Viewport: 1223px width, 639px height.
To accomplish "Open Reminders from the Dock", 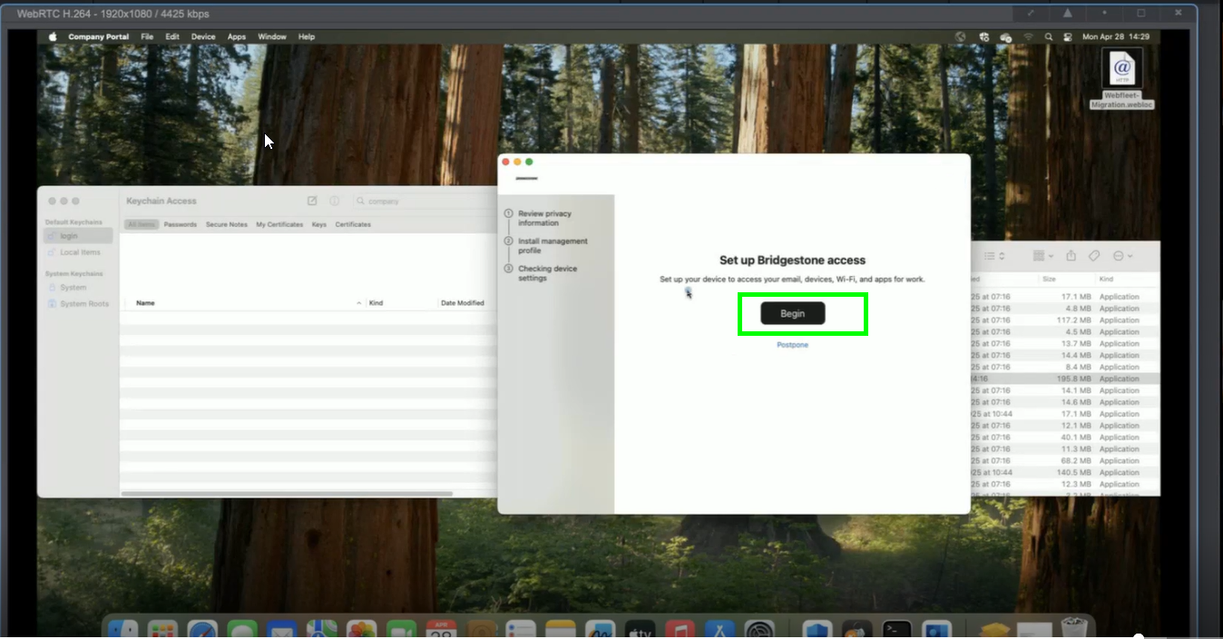I will point(521,629).
